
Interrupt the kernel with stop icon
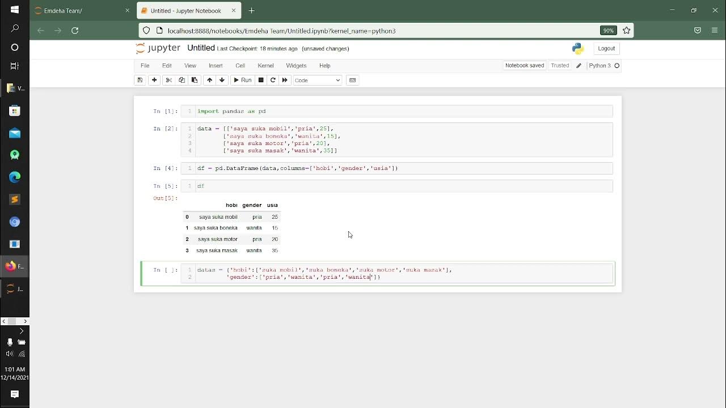[261, 80]
